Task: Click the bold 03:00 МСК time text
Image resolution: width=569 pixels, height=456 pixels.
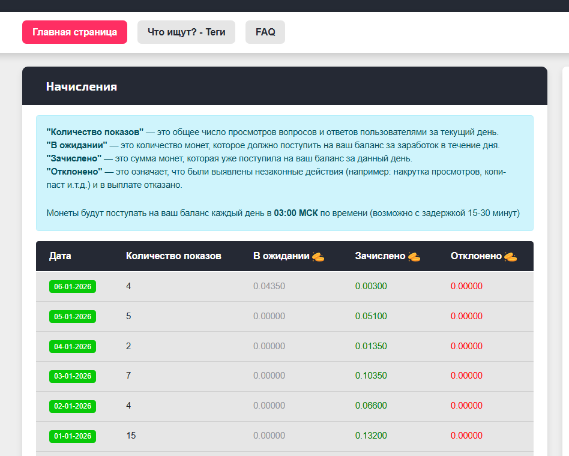Action: point(296,213)
